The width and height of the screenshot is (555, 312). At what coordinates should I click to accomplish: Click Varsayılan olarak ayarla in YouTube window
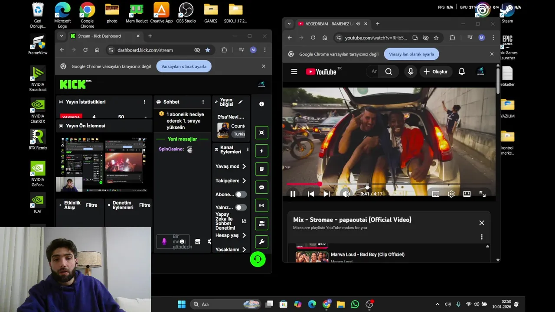point(411,54)
